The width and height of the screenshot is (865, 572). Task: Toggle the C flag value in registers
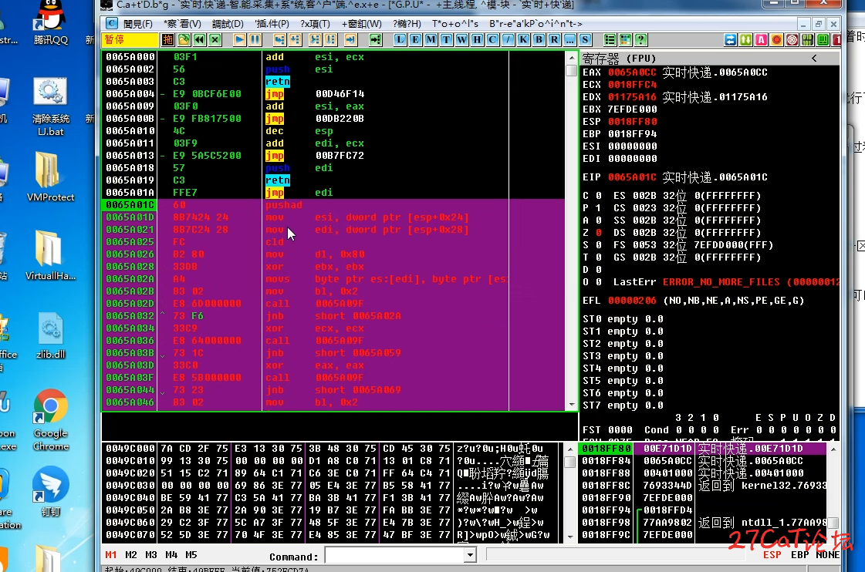click(x=599, y=196)
